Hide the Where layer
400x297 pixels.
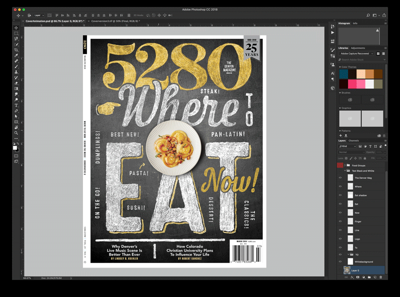pos(340,187)
